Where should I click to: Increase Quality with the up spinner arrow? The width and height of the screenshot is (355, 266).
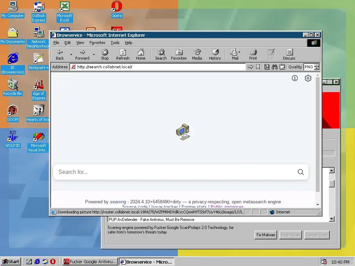(317, 65)
